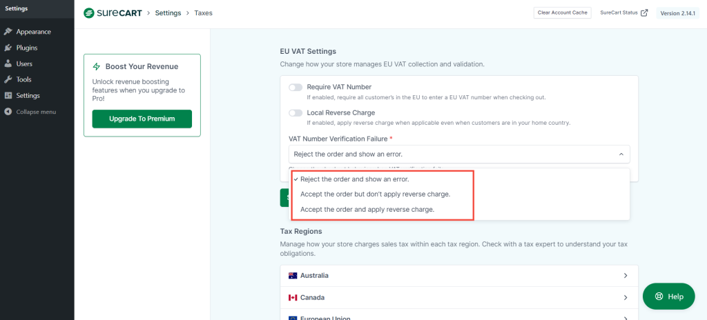Open the Help chat widget
Image resolution: width=707 pixels, height=320 pixels.
pyautogui.click(x=668, y=297)
